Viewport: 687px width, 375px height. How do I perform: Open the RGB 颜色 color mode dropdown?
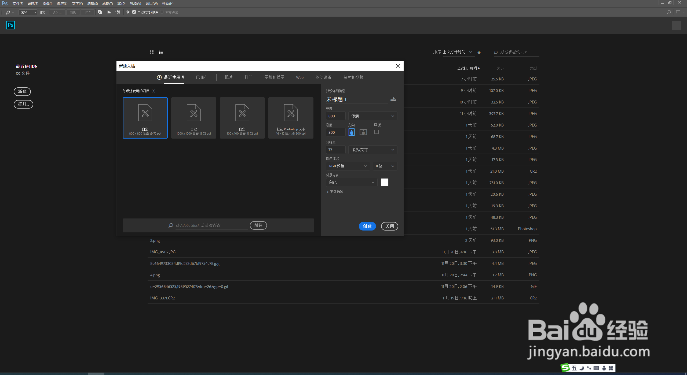pos(348,166)
